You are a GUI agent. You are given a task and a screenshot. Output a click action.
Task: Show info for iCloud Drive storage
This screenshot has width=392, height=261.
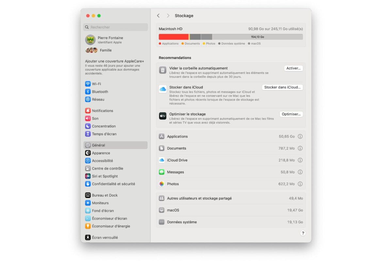click(x=300, y=160)
